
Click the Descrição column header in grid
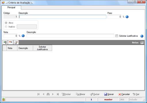pos(25,48)
